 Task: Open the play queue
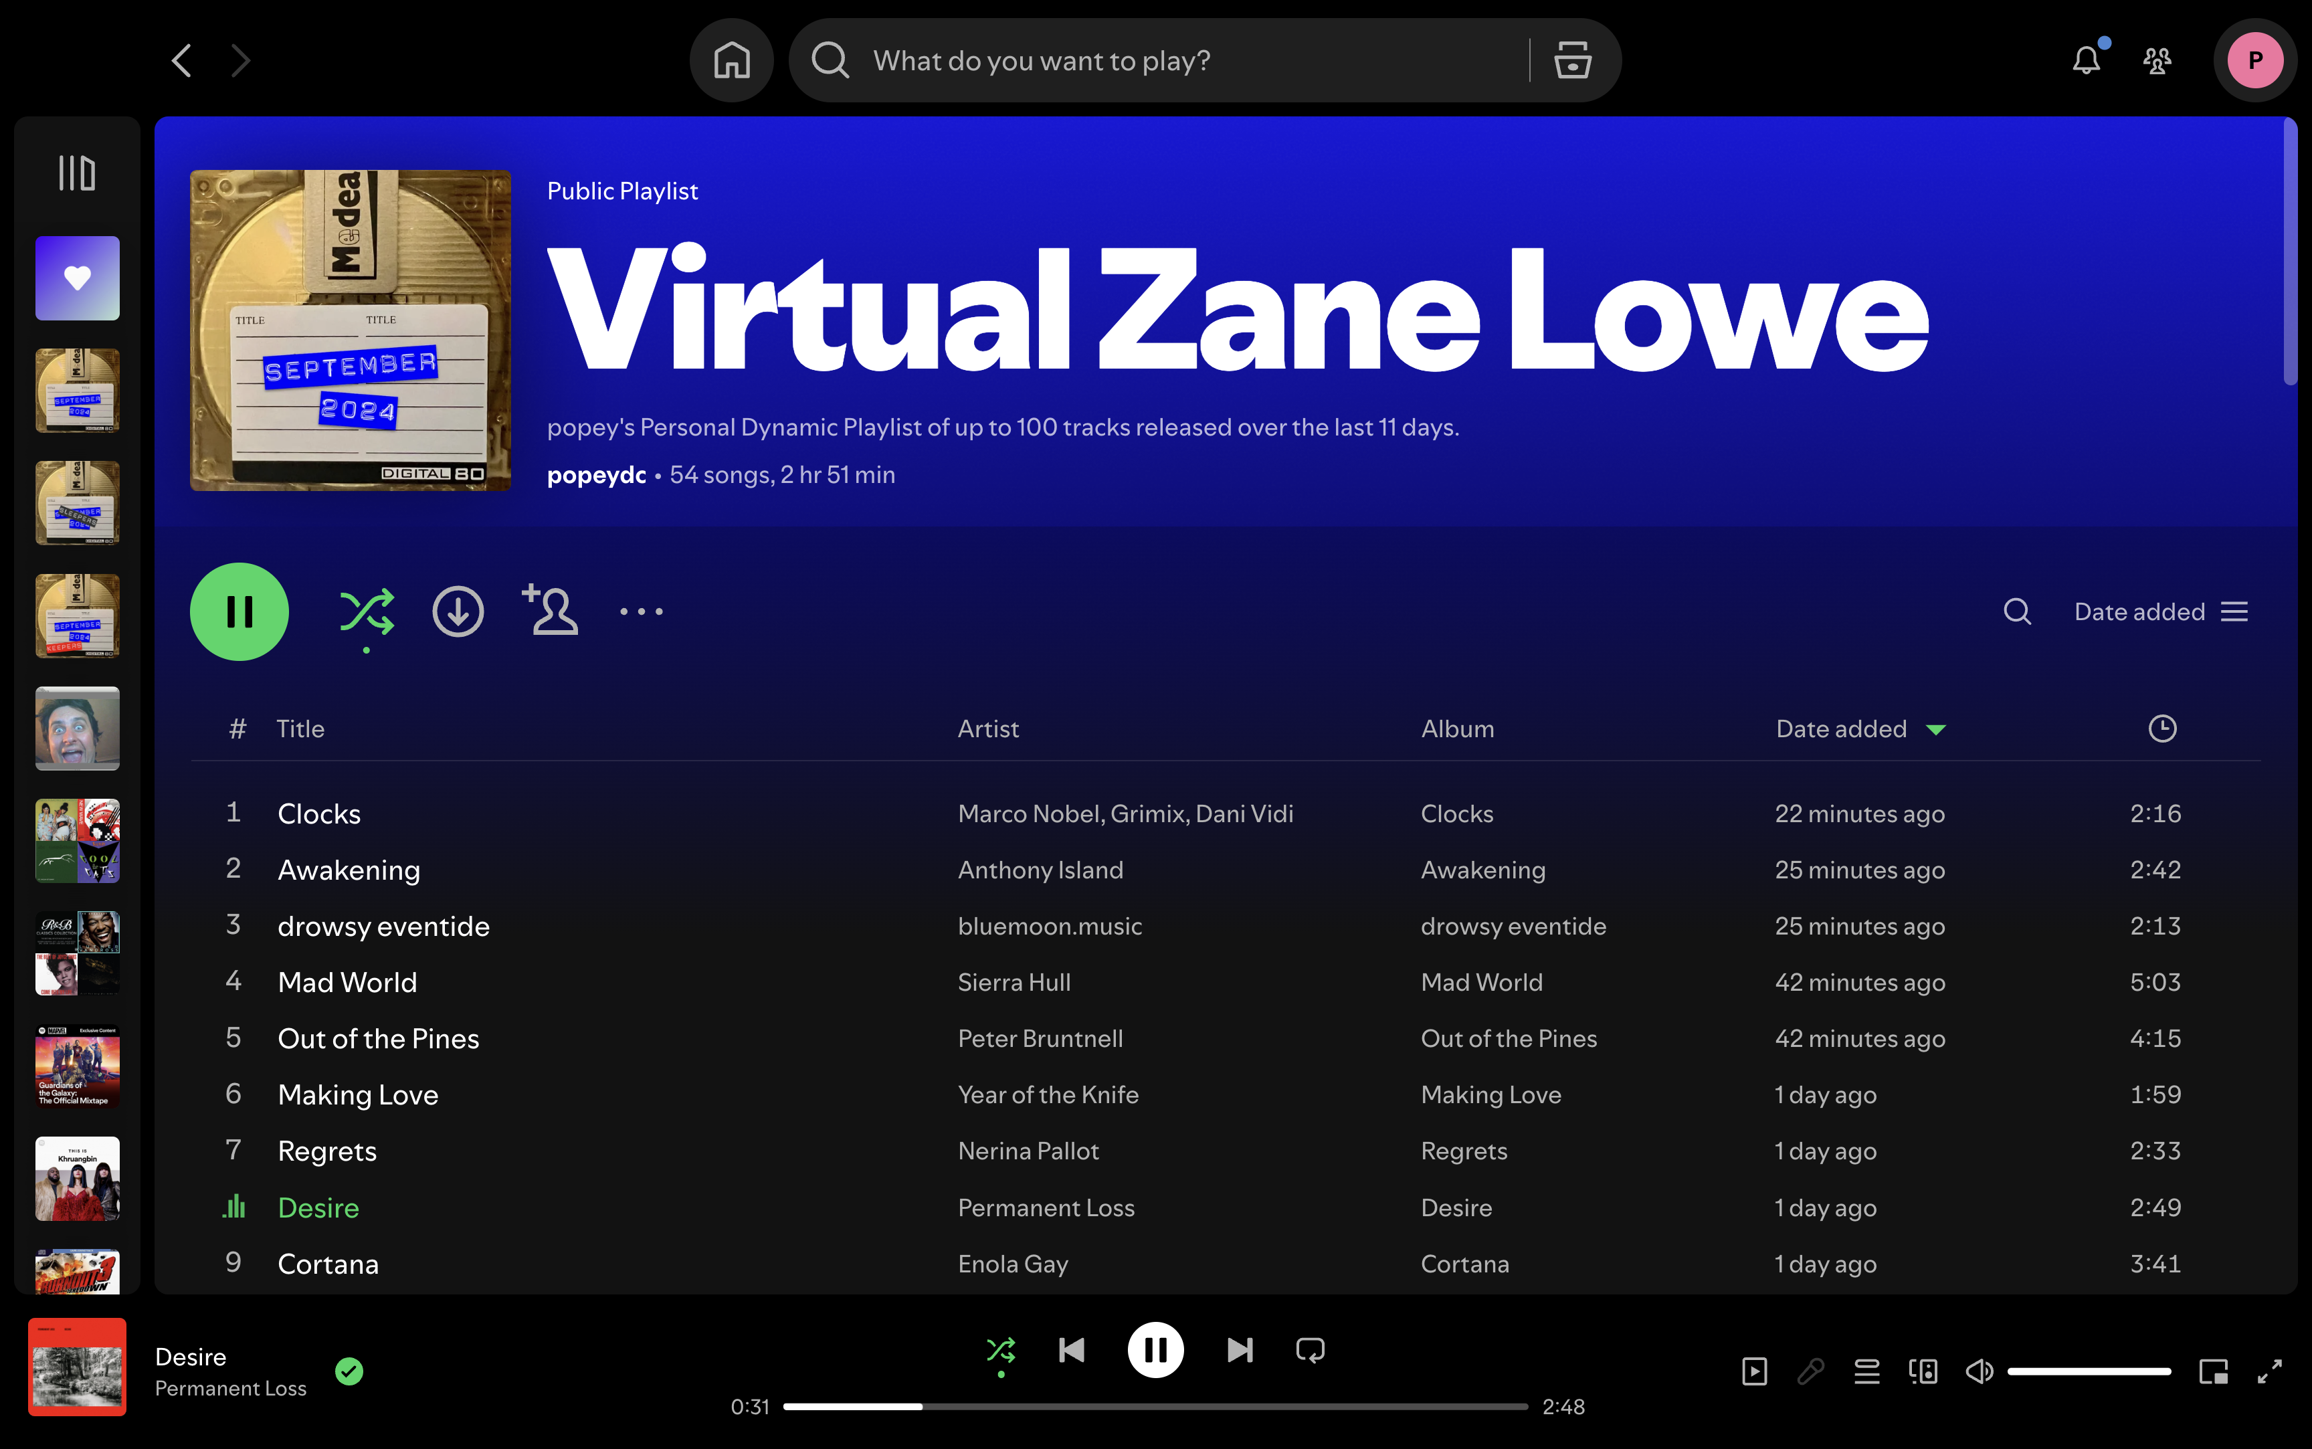1866,1371
